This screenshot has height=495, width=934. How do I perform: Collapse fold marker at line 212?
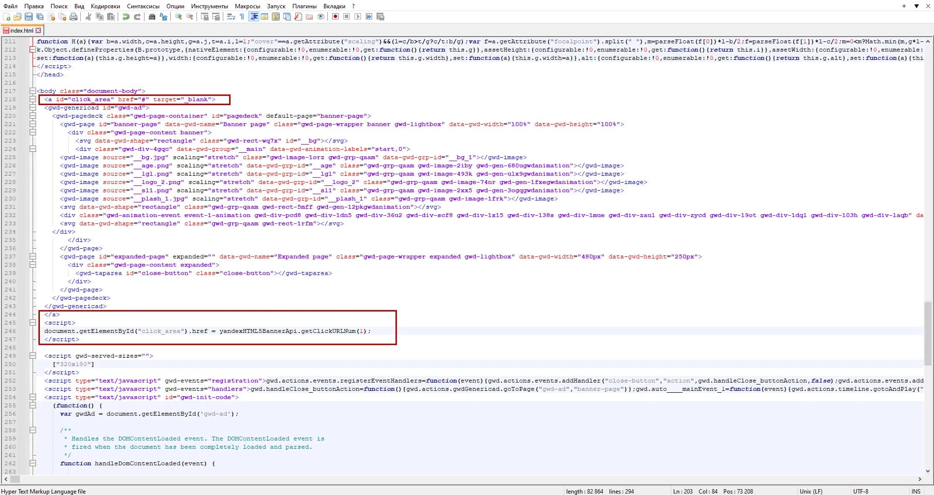click(x=33, y=50)
